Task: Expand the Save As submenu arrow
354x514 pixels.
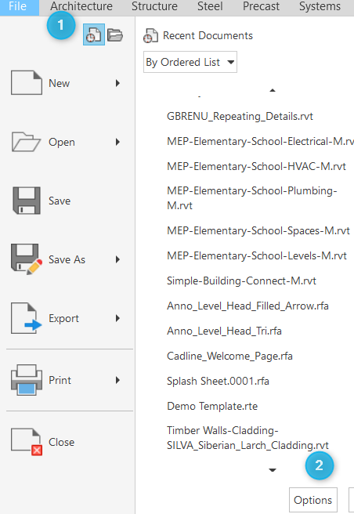Action: point(117,259)
